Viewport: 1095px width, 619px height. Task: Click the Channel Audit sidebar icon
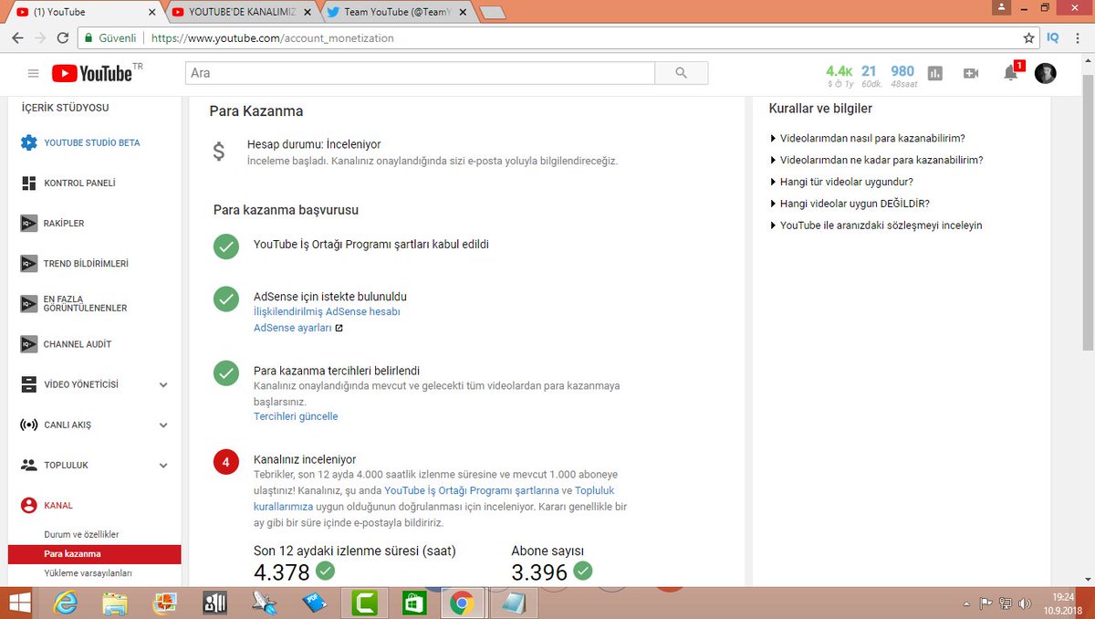tap(28, 344)
